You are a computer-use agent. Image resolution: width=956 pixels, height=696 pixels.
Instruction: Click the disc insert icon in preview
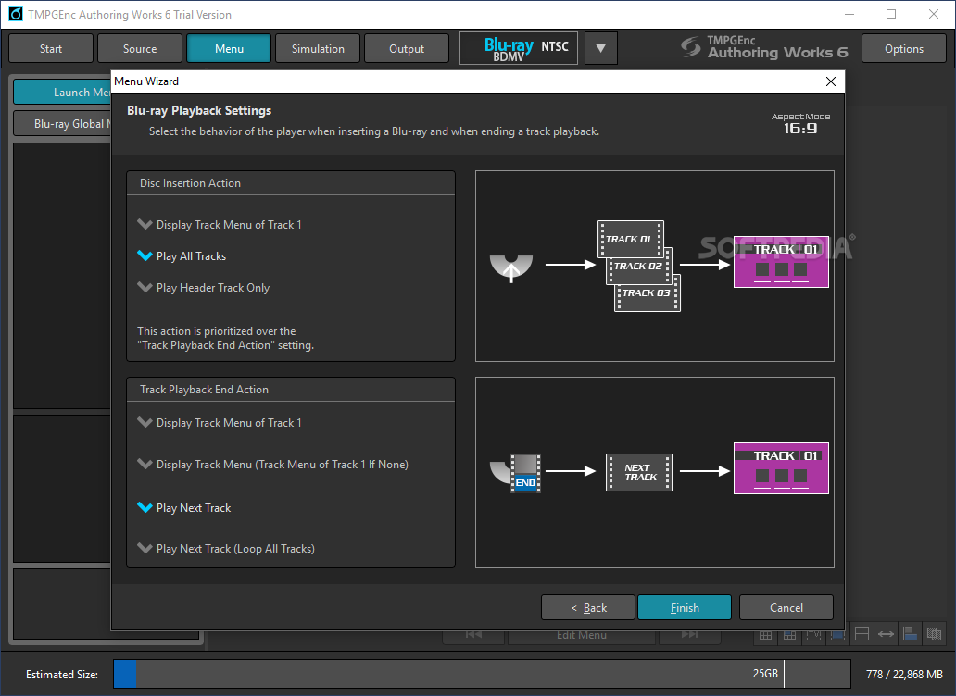tap(511, 267)
